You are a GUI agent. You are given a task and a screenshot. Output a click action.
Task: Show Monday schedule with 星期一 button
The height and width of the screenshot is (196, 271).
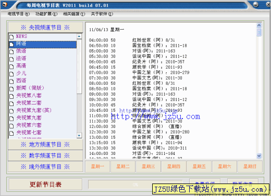click(x=97, y=166)
